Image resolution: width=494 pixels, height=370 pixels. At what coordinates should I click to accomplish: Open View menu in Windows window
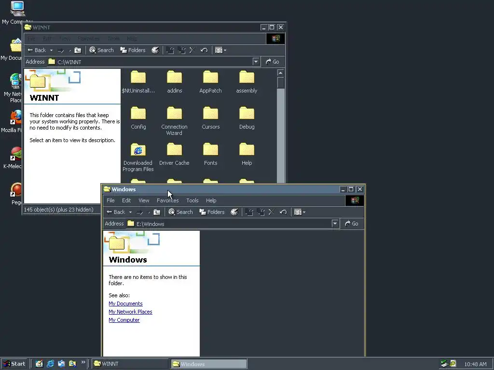(x=144, y=200)
